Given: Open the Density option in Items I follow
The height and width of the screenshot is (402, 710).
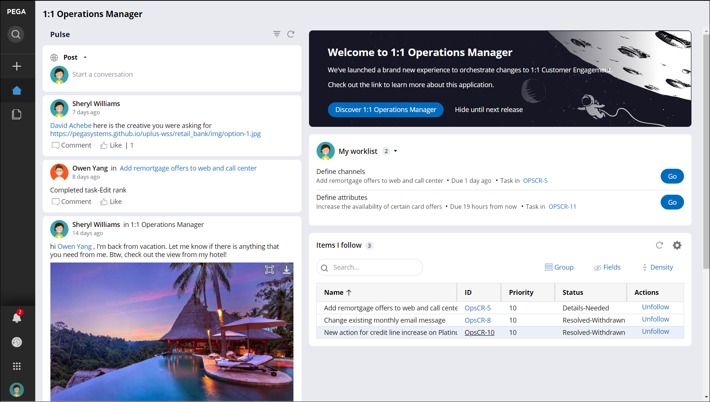Looking at the screenshot, I should tap(658, 267).
